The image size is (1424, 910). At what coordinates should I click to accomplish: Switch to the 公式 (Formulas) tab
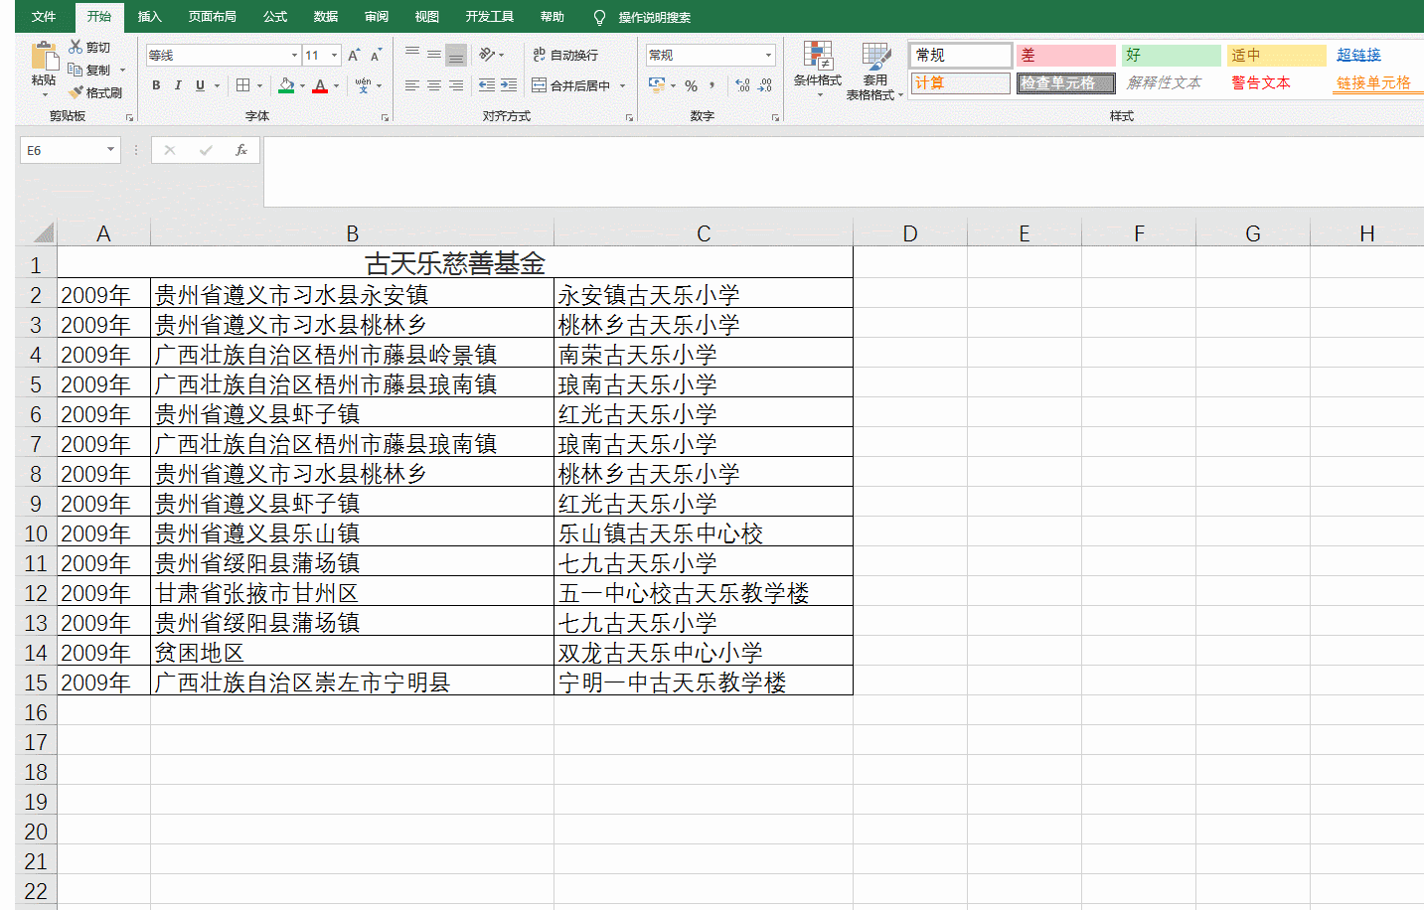[x=275, y=17]
